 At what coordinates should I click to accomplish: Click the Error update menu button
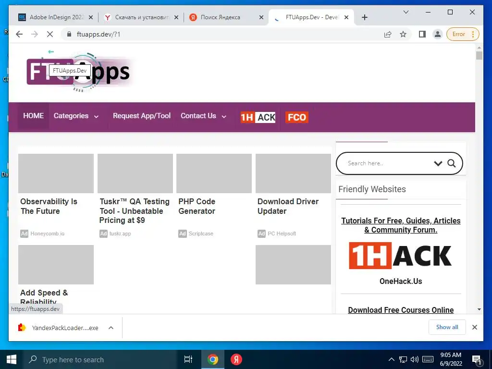[x=463, y=34]
